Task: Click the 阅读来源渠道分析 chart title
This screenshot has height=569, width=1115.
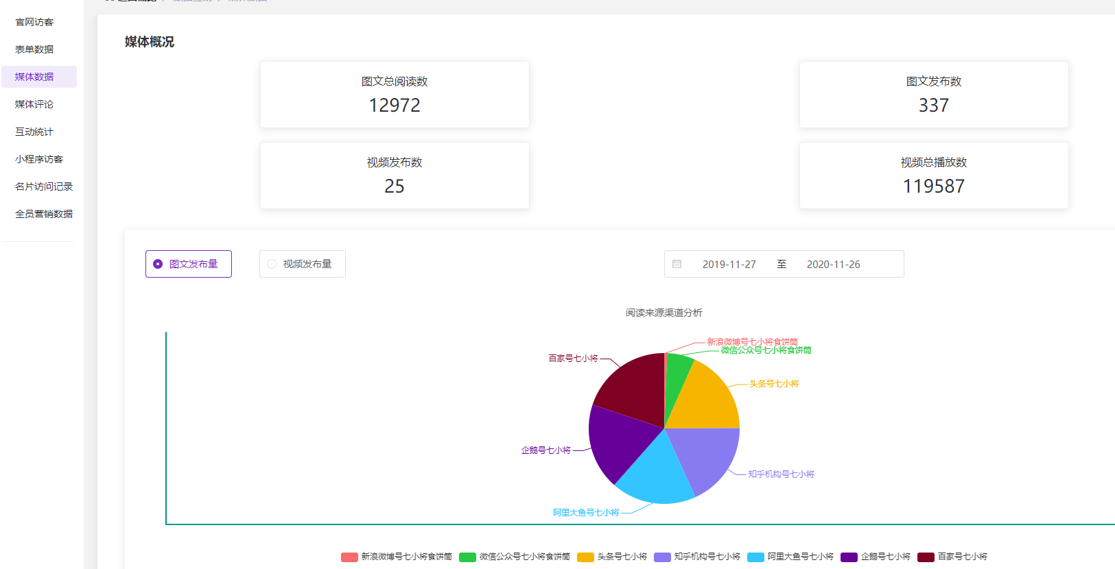Action: (664, 313)
